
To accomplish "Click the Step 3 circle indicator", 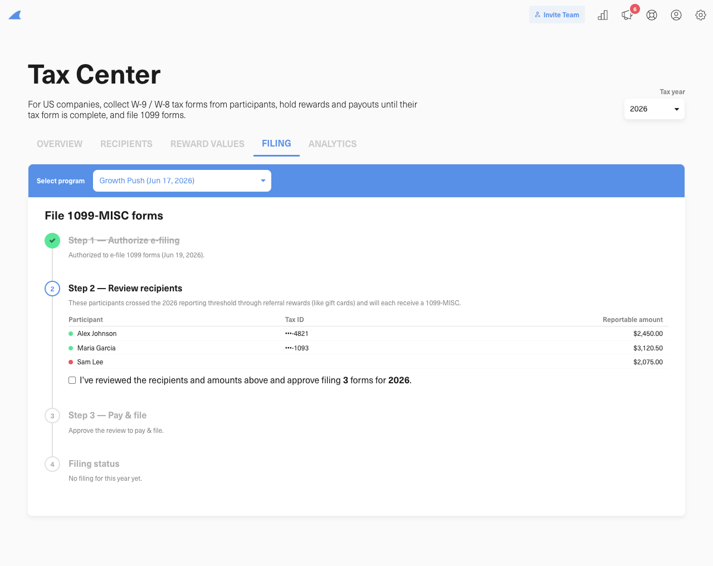I will [52, 416].
